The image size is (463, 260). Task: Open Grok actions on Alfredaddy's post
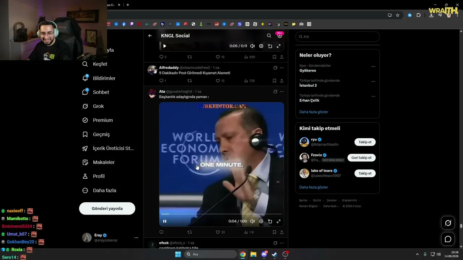pos(275,68)
